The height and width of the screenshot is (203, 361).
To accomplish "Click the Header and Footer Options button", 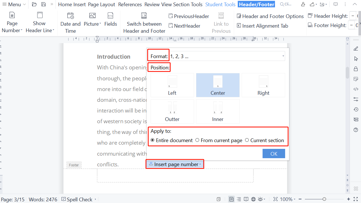I will [x=270, y=16].
